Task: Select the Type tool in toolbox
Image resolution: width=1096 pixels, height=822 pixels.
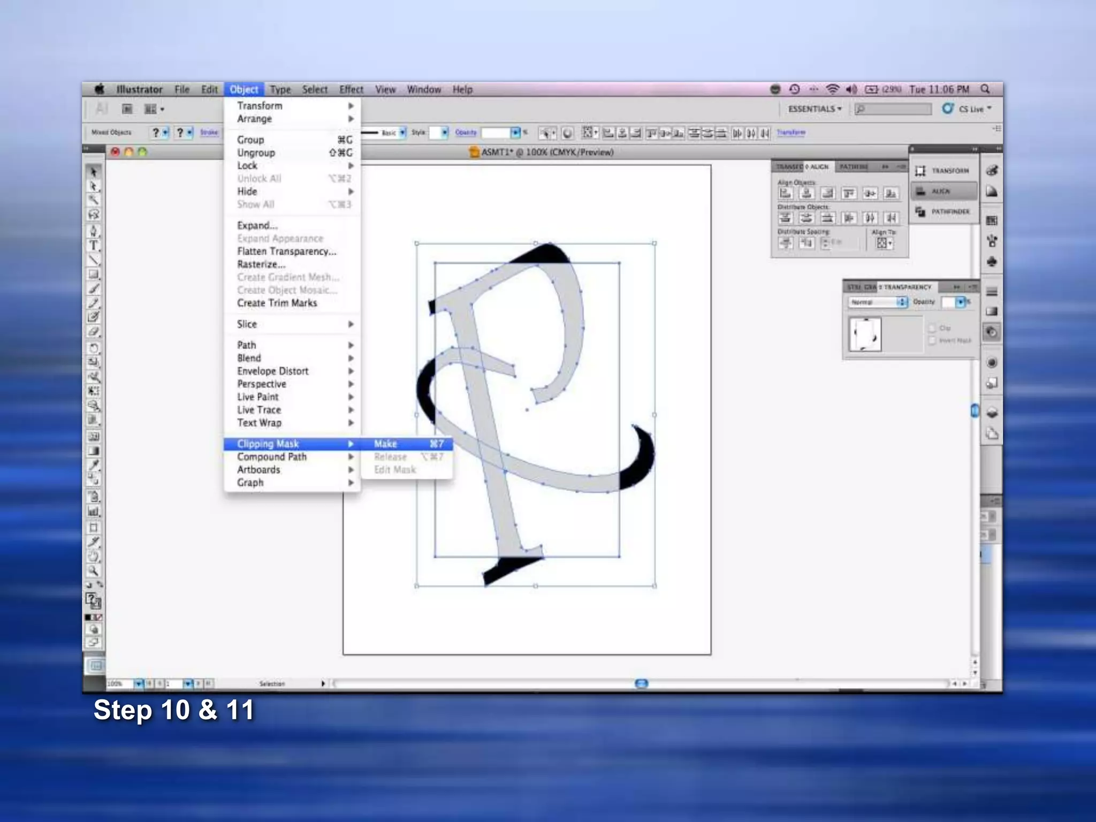Action: [94, 246]
